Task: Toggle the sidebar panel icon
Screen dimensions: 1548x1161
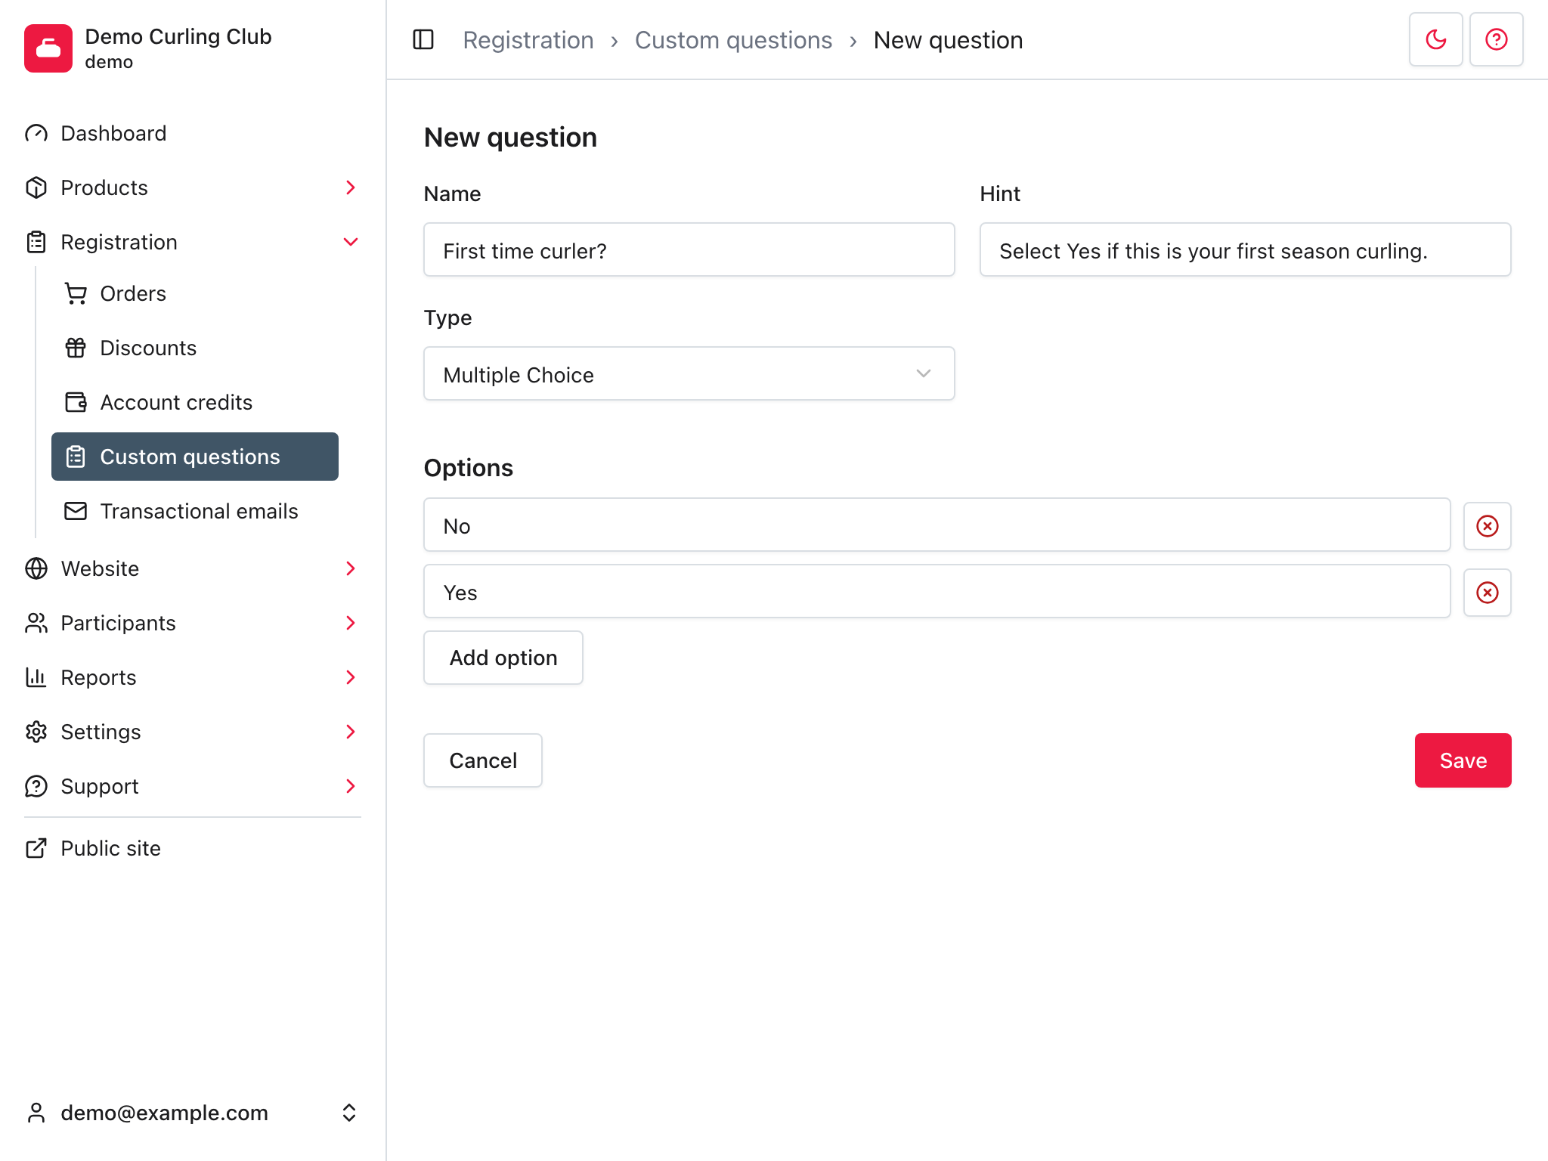Action: [x=423, y=39]
